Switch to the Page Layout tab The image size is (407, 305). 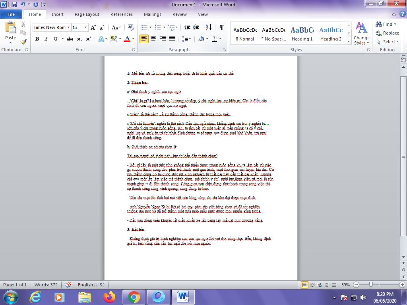point(87,14)
